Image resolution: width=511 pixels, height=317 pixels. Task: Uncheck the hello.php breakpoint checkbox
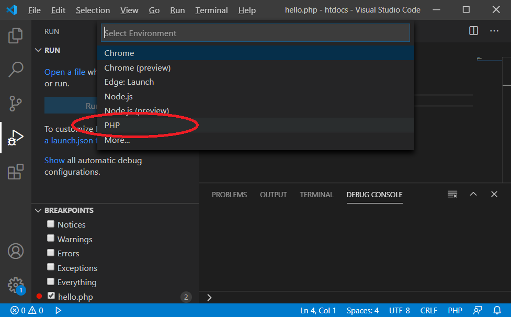[51, 296]
